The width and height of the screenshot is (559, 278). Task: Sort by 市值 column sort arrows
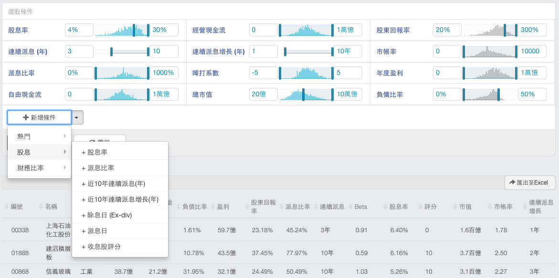455,206
